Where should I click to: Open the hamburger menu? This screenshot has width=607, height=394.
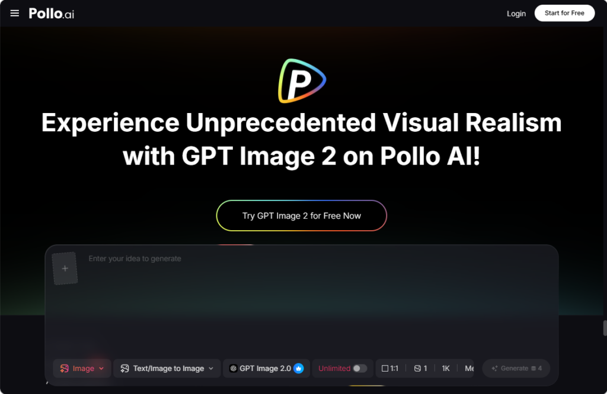point(15,14)
